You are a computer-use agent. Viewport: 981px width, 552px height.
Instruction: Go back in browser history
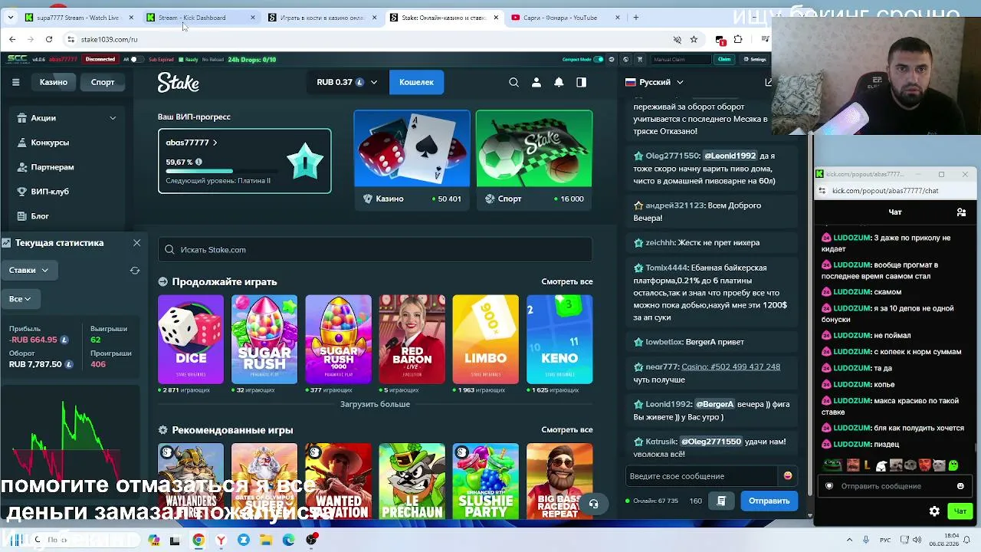[x=12, y=39]
